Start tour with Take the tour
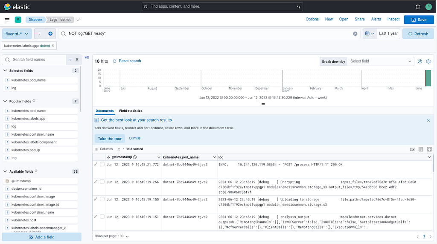Screen dimensions: 437x244 coord(110,139)
